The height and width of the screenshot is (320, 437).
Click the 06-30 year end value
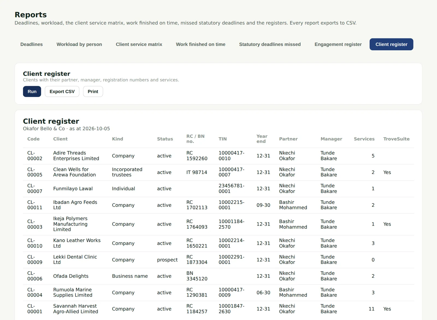pos(263,293)
